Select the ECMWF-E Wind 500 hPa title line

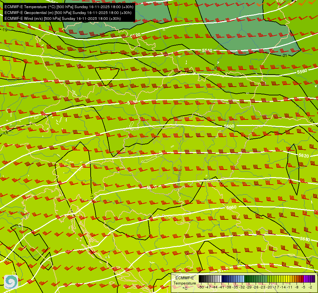click(x=63, y=19)
